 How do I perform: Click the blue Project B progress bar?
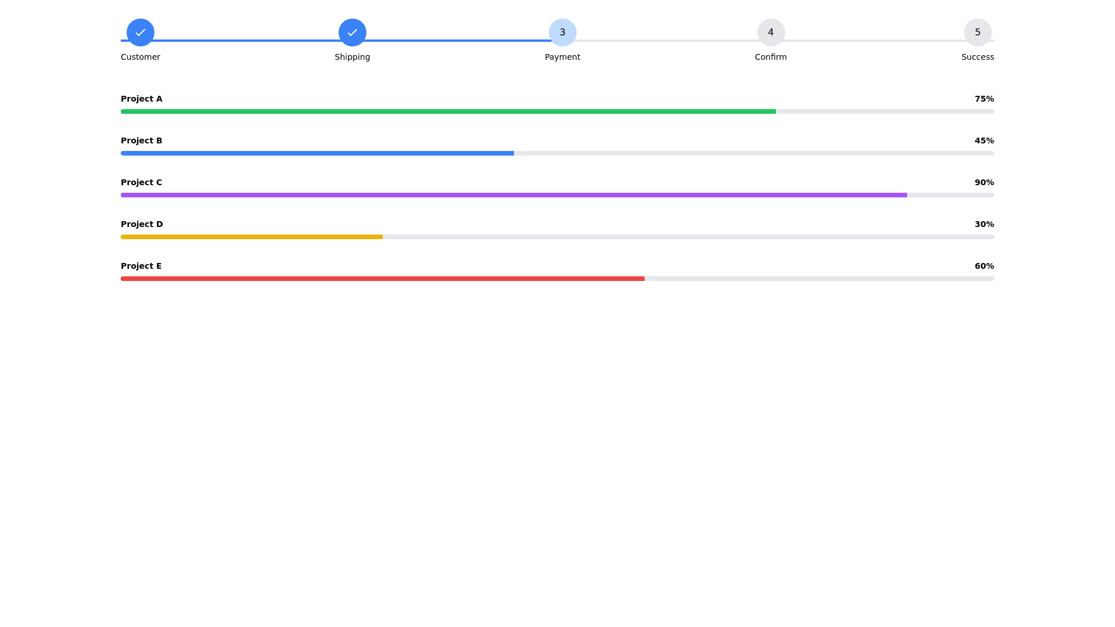(x=317, y=153)
